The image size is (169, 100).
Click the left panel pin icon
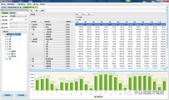[28, 10]
